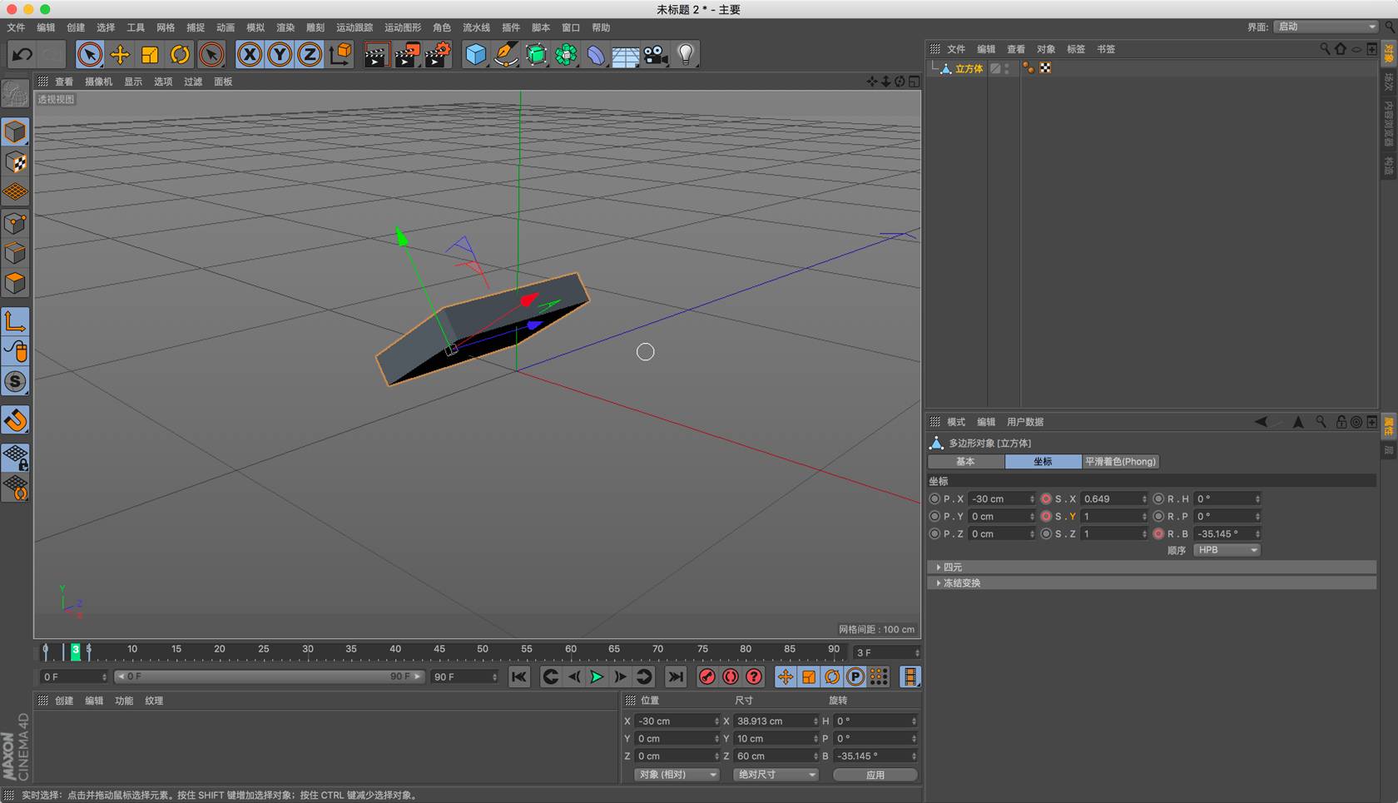Viewport: 1398px width, 803px height.
Task: Click the 应用 apply button
Action: tap(875, 775)
